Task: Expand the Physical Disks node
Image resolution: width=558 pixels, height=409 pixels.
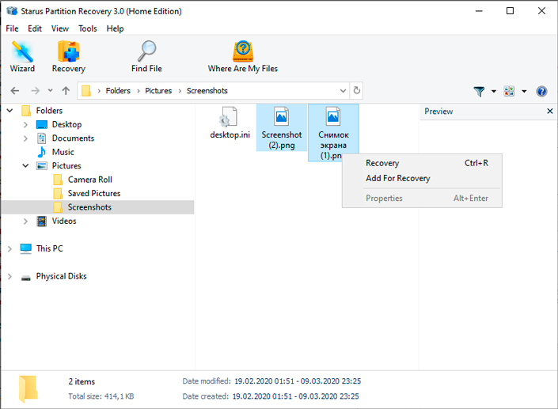Action: click(10, 276)
